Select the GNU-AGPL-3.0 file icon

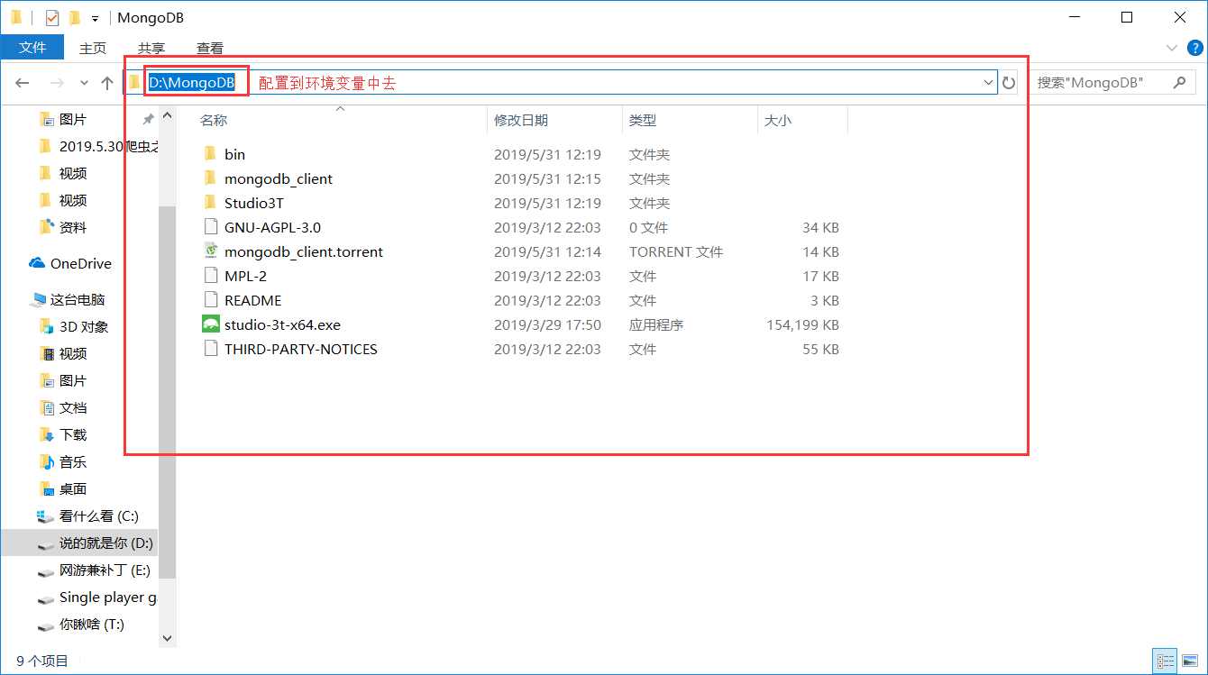pyautogui.click(x=210, y=227)
